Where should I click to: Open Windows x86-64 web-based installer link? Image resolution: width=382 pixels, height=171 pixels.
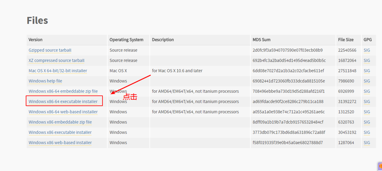(x=63, y=112)
